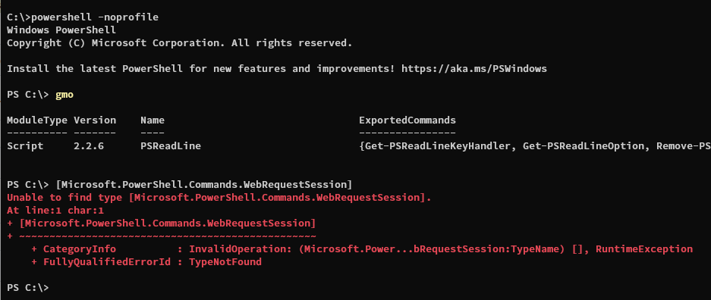Click the RuntimeException text
Image resolution: width=711 pixels, height=300 pixels.
pos(644,249)
